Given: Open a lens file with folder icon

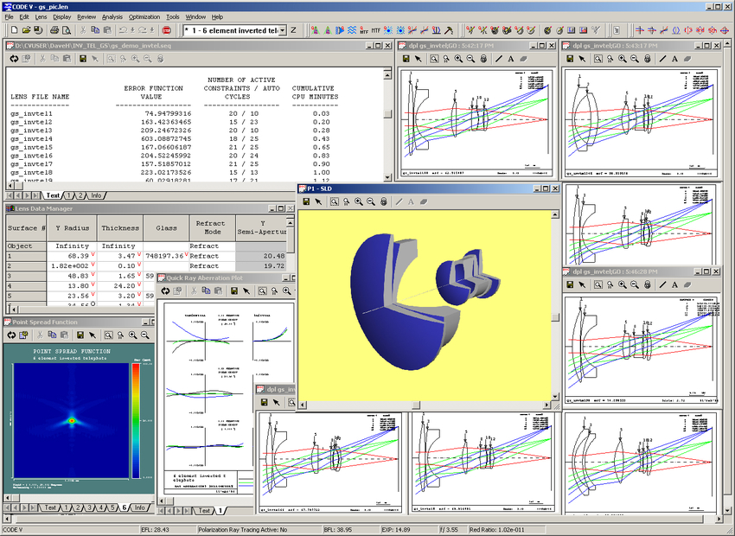Looking at the screenshot, I should (x=26, y=30).
